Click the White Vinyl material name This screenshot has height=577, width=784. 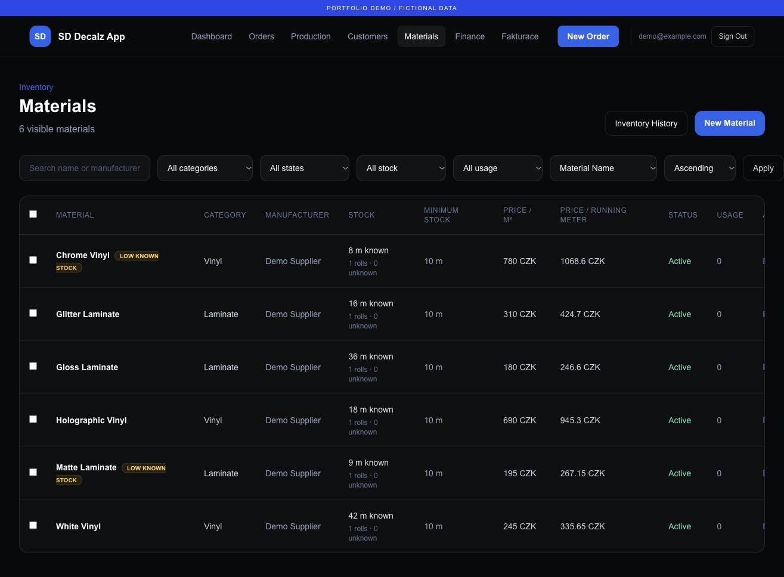click(x=78, y=526)
